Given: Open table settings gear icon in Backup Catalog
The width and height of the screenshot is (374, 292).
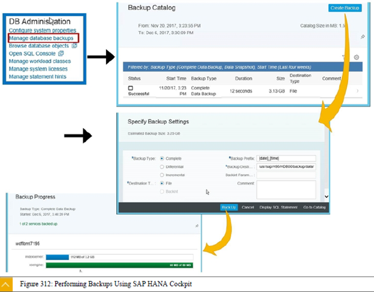Looking at the screenshot, I should 357,57.
